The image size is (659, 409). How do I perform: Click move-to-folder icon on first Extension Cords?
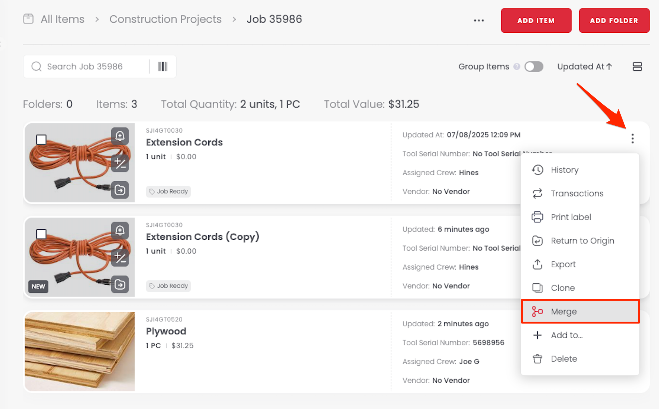[x=120, y=190]
